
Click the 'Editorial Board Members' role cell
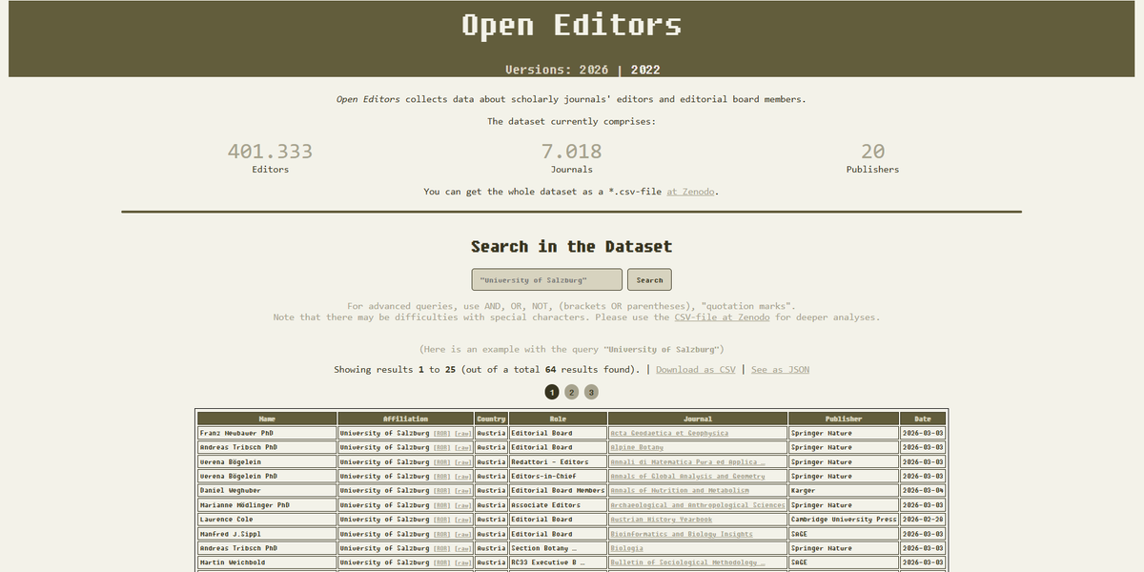coord(558,490)
